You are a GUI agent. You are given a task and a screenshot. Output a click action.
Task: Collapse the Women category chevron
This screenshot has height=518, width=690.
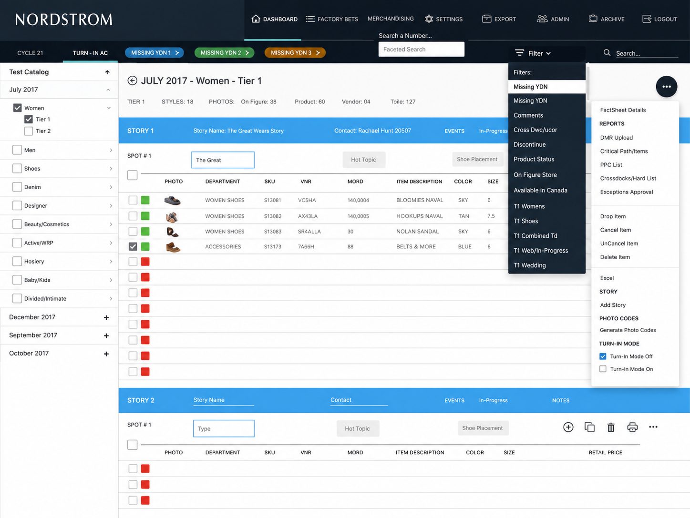pos(109,108)
